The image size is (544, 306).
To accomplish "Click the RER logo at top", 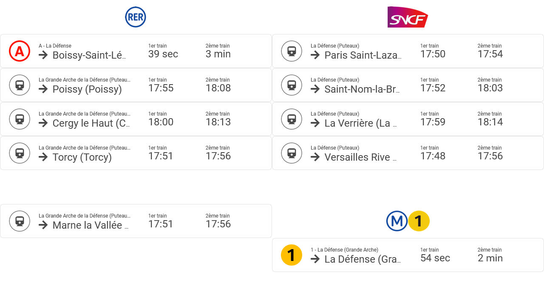I will pyautogui.click(x=136, y=17).
